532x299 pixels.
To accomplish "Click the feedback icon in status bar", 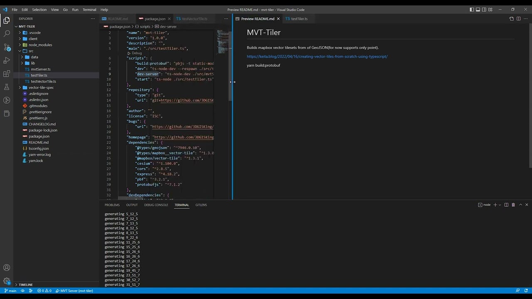I will [517, 291].
